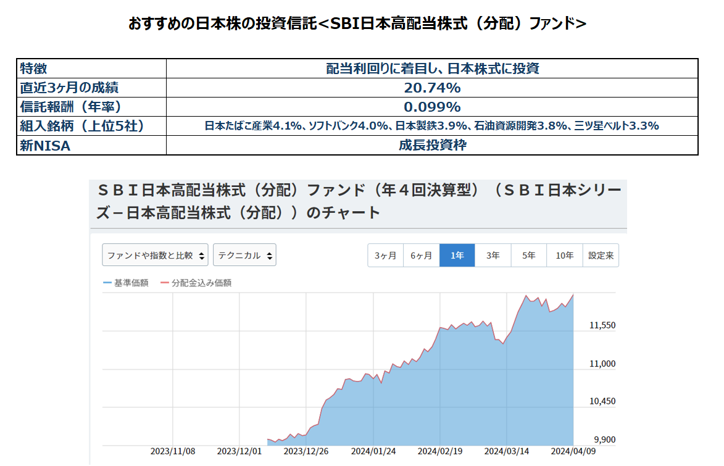Click the 2024/04/09 date label
The image size is (724, 466).
pyautogui.click(x=573, y=451)
